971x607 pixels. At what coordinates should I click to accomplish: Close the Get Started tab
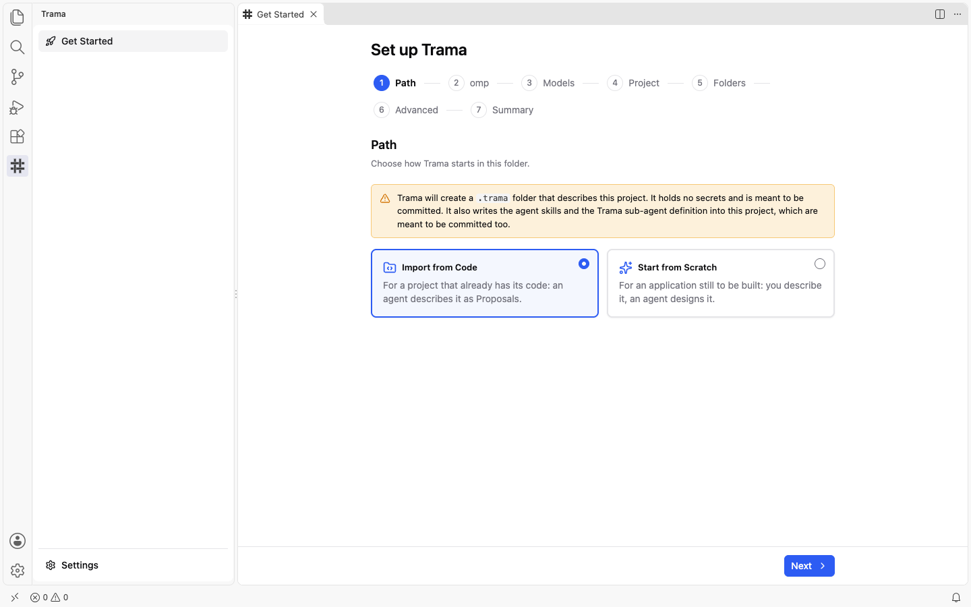[314, 14]
